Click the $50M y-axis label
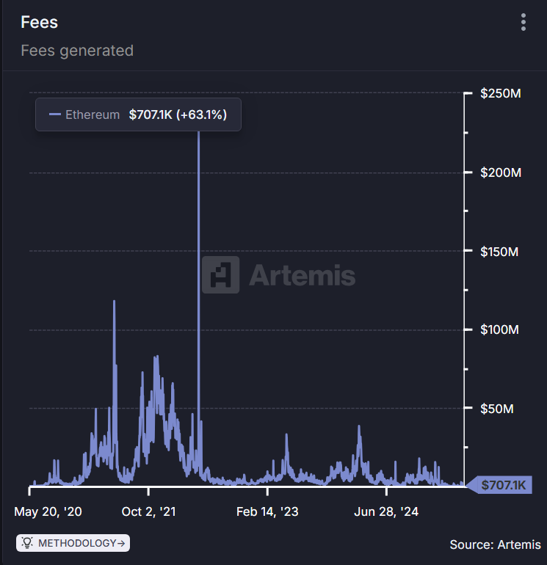 point(497,409)
